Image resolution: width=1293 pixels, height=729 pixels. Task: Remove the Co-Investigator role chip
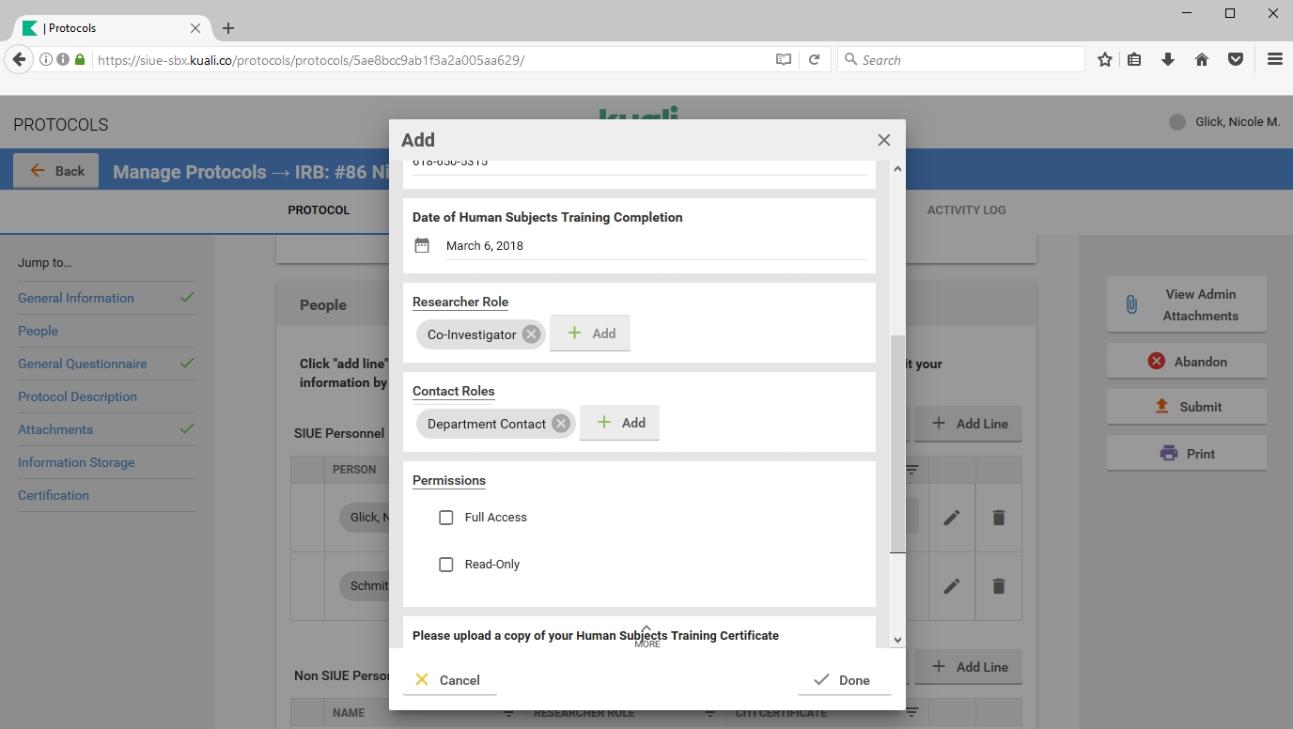point(531,334)
